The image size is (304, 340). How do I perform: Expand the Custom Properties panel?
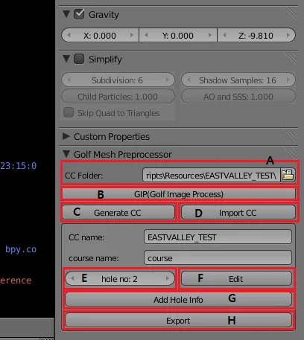[66, 136]
